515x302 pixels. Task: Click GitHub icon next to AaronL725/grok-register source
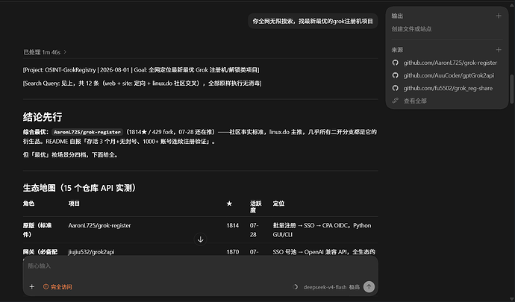point(396,63)
